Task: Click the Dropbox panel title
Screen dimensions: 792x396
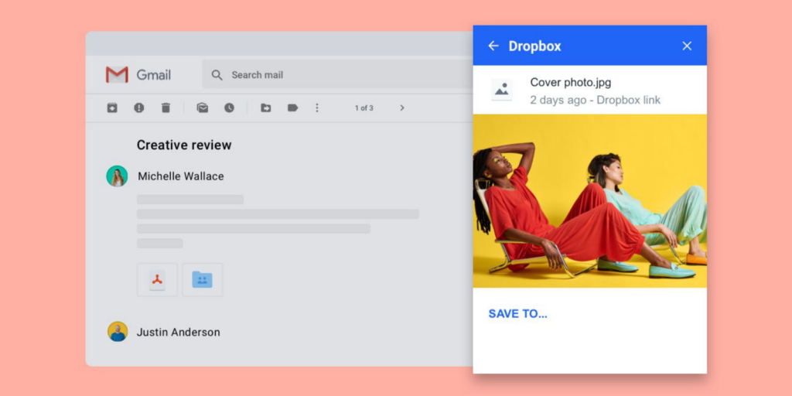Action: (x=534, y=46)
